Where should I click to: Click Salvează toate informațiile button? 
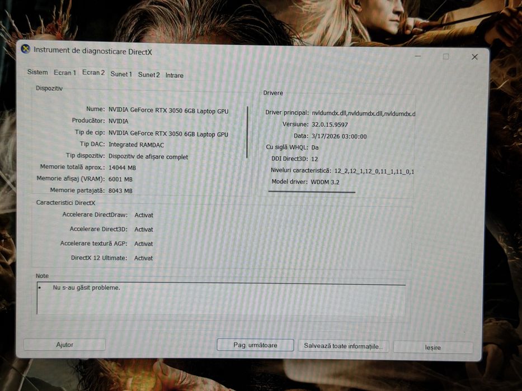click(343, 346)
